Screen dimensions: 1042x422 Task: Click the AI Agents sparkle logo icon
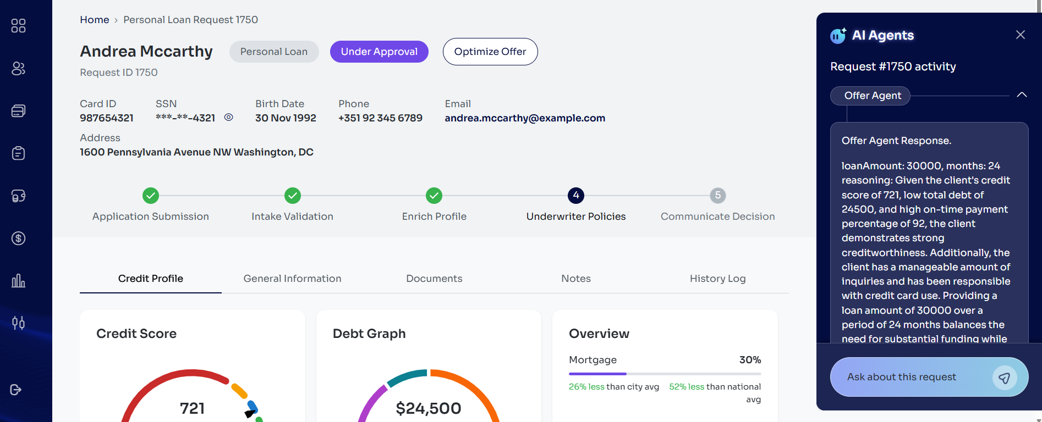point(838,36)
